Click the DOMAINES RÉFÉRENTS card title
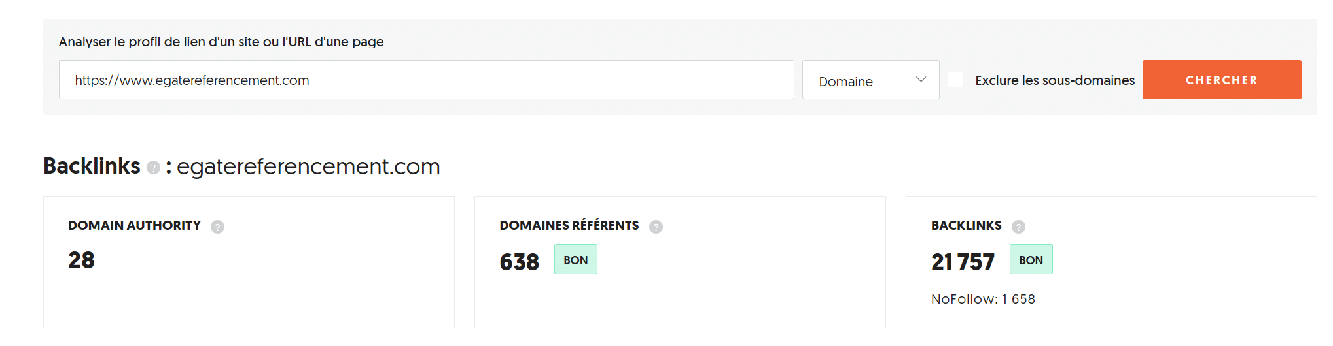 [x=569, y=225]
